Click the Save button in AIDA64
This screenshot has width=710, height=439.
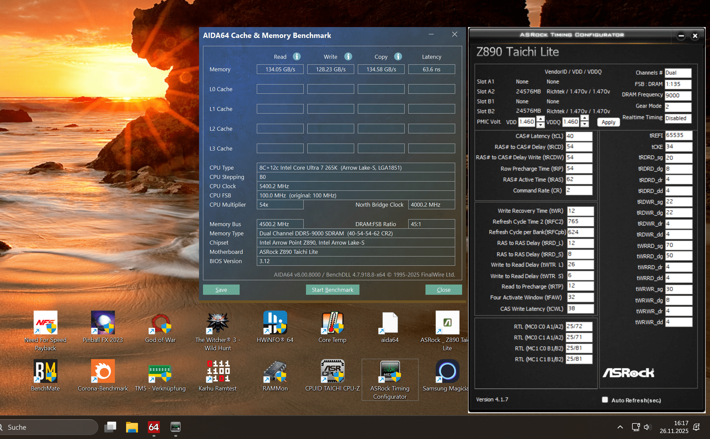[221, 289]
